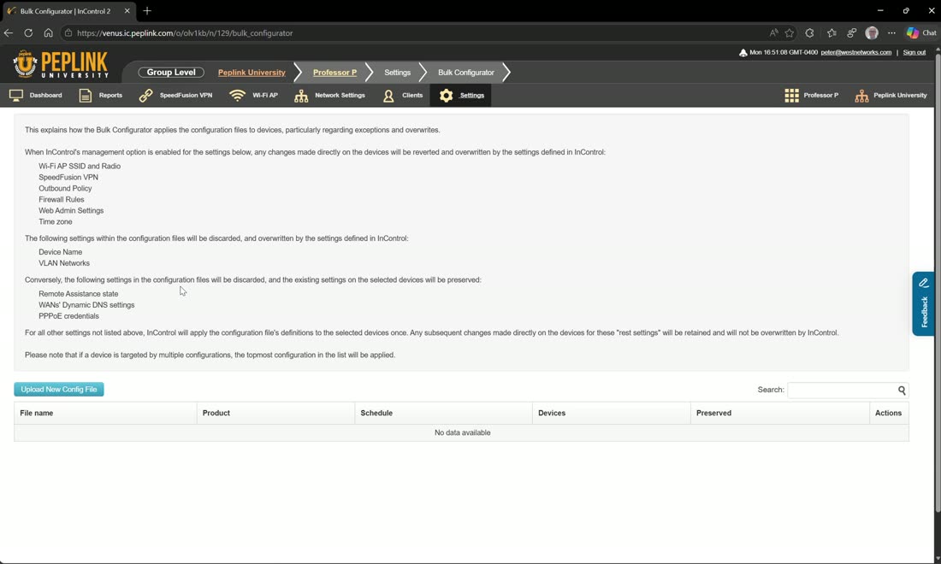The height and width of the screenshot is (564, 941).
Task: Open a new browser tab with the plus icon
Action: tap(147, 11)
